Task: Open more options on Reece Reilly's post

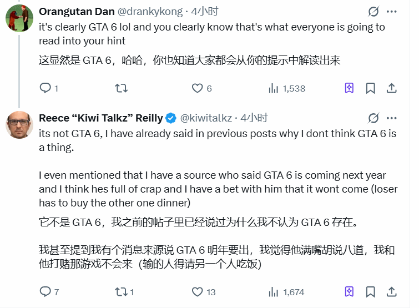Action: (392, 118)
